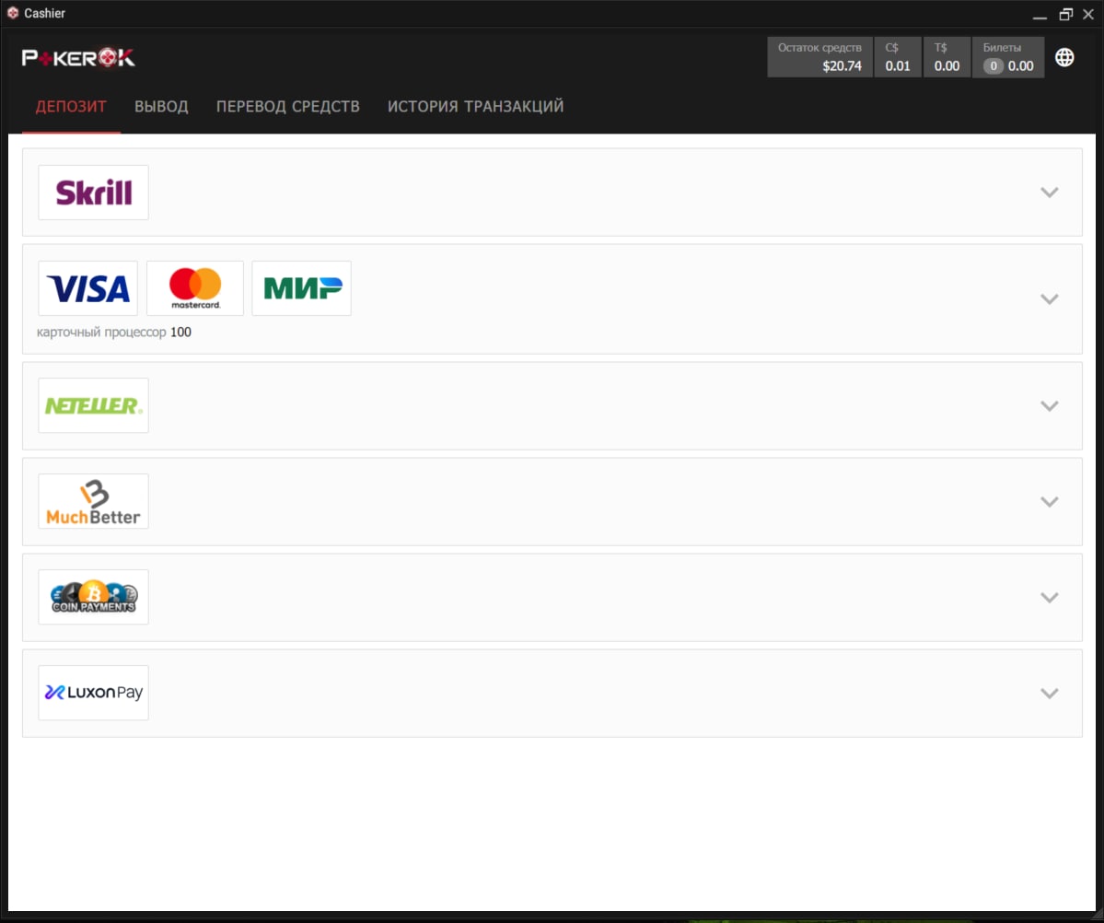The width and height of the screenshot is (1104, 923).
Task: Click the 'карточный процессор 100' label
Action: click(114, 332)
